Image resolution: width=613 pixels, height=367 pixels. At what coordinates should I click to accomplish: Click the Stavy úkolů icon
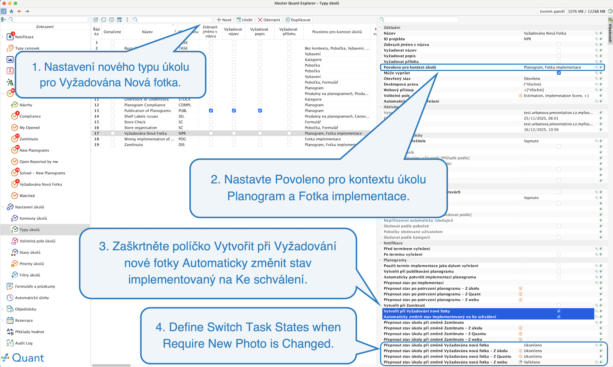pyautogui.click(x=15, y=252)
